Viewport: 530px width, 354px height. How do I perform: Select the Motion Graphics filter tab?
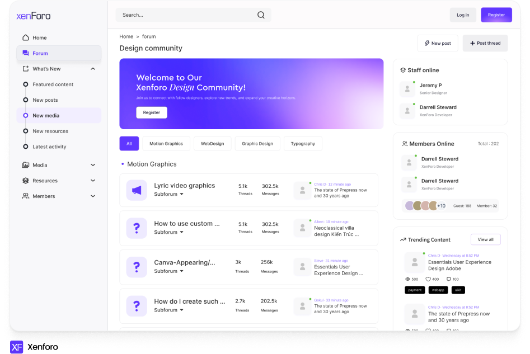166,144
